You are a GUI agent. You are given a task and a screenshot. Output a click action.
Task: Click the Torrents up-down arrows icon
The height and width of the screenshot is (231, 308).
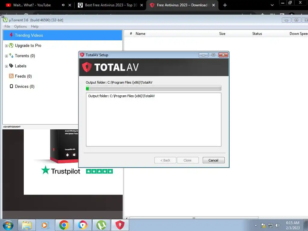[11, 56]
